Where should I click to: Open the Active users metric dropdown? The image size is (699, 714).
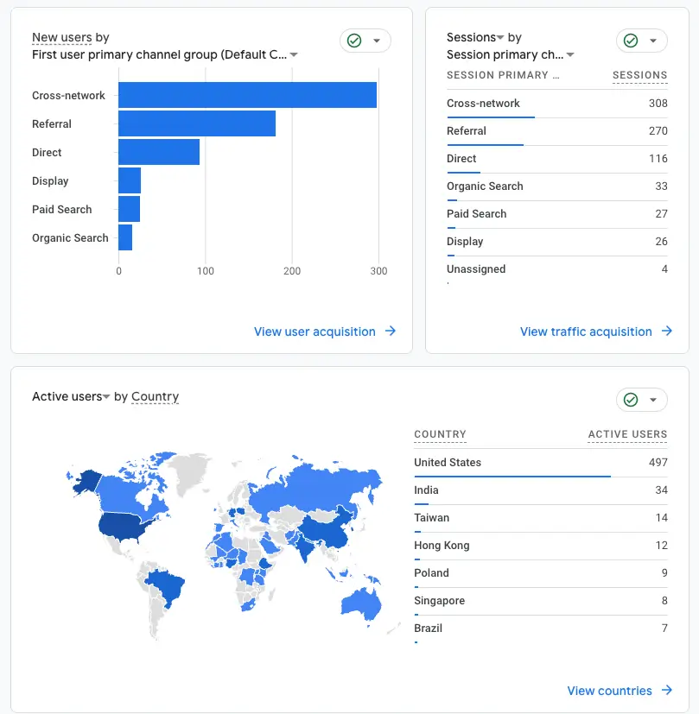coord(71,396)
